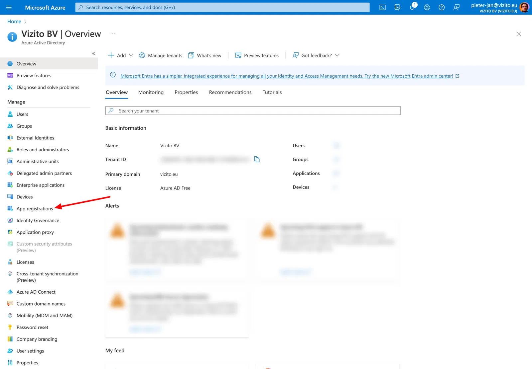This screenshot has height=369, width=532.
Task: Copy the Tenant ID to clipboard
Action: click(x=257, y=159)
